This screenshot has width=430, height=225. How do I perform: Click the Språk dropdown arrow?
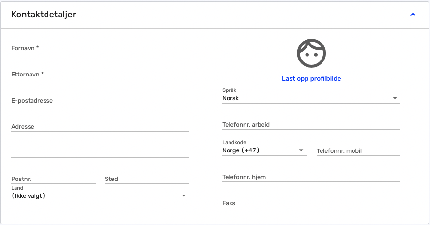[395, 98]
